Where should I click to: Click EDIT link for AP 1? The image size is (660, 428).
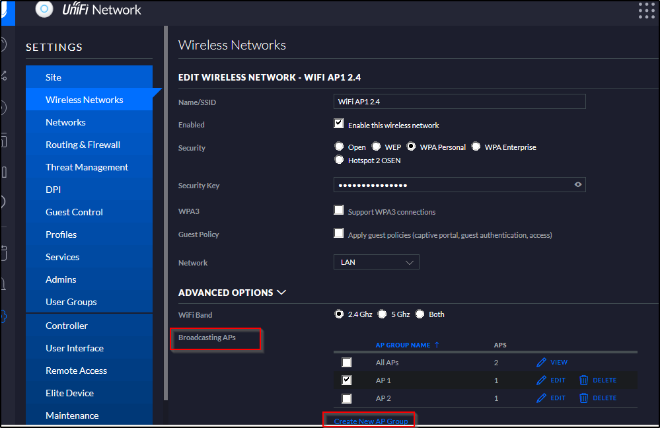[x=558, y=380]
